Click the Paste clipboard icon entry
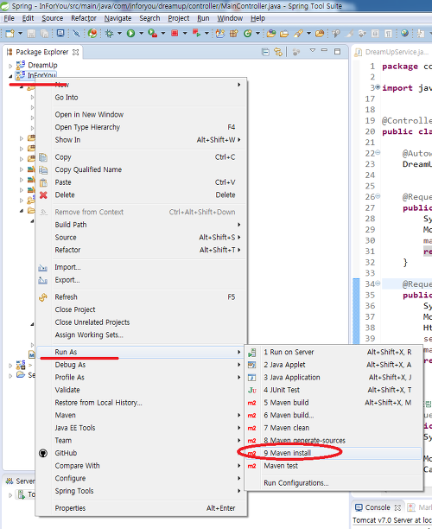Screen dimensions: 432x529 tap(141, 182)
